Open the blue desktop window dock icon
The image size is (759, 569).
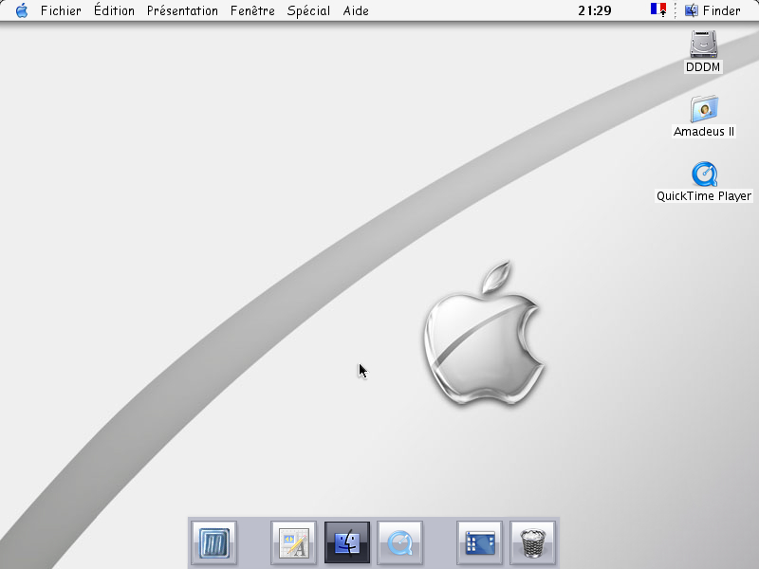(479, 542)
